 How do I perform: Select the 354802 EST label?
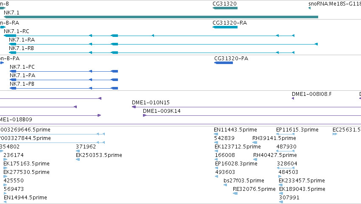pyautogui.click(x=10, y=147)
